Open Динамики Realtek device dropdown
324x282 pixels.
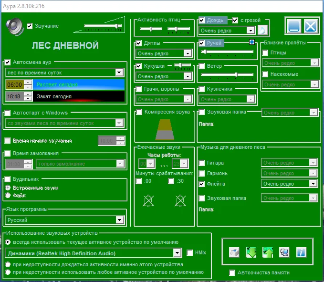click(94, 253)
